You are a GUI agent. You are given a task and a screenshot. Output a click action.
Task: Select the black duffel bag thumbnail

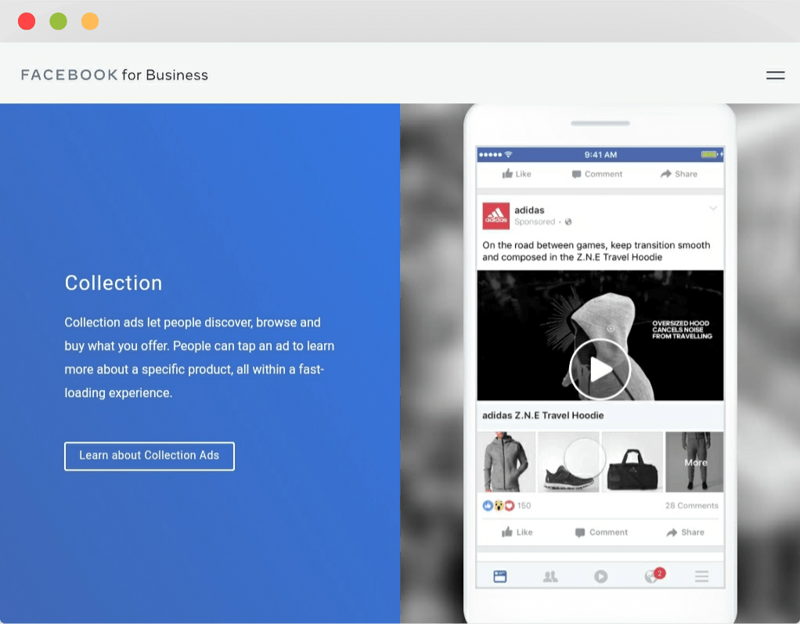click(632, 462)
